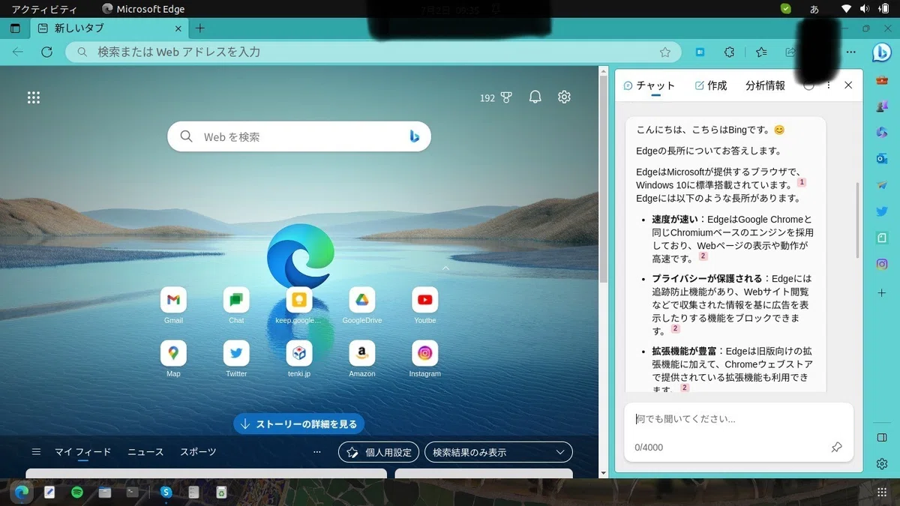Launch Spotify from the dock

pyautogui.click(x=76, y=493)
